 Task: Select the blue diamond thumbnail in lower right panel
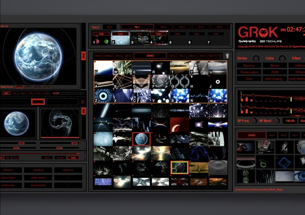[x=284, y=163]
